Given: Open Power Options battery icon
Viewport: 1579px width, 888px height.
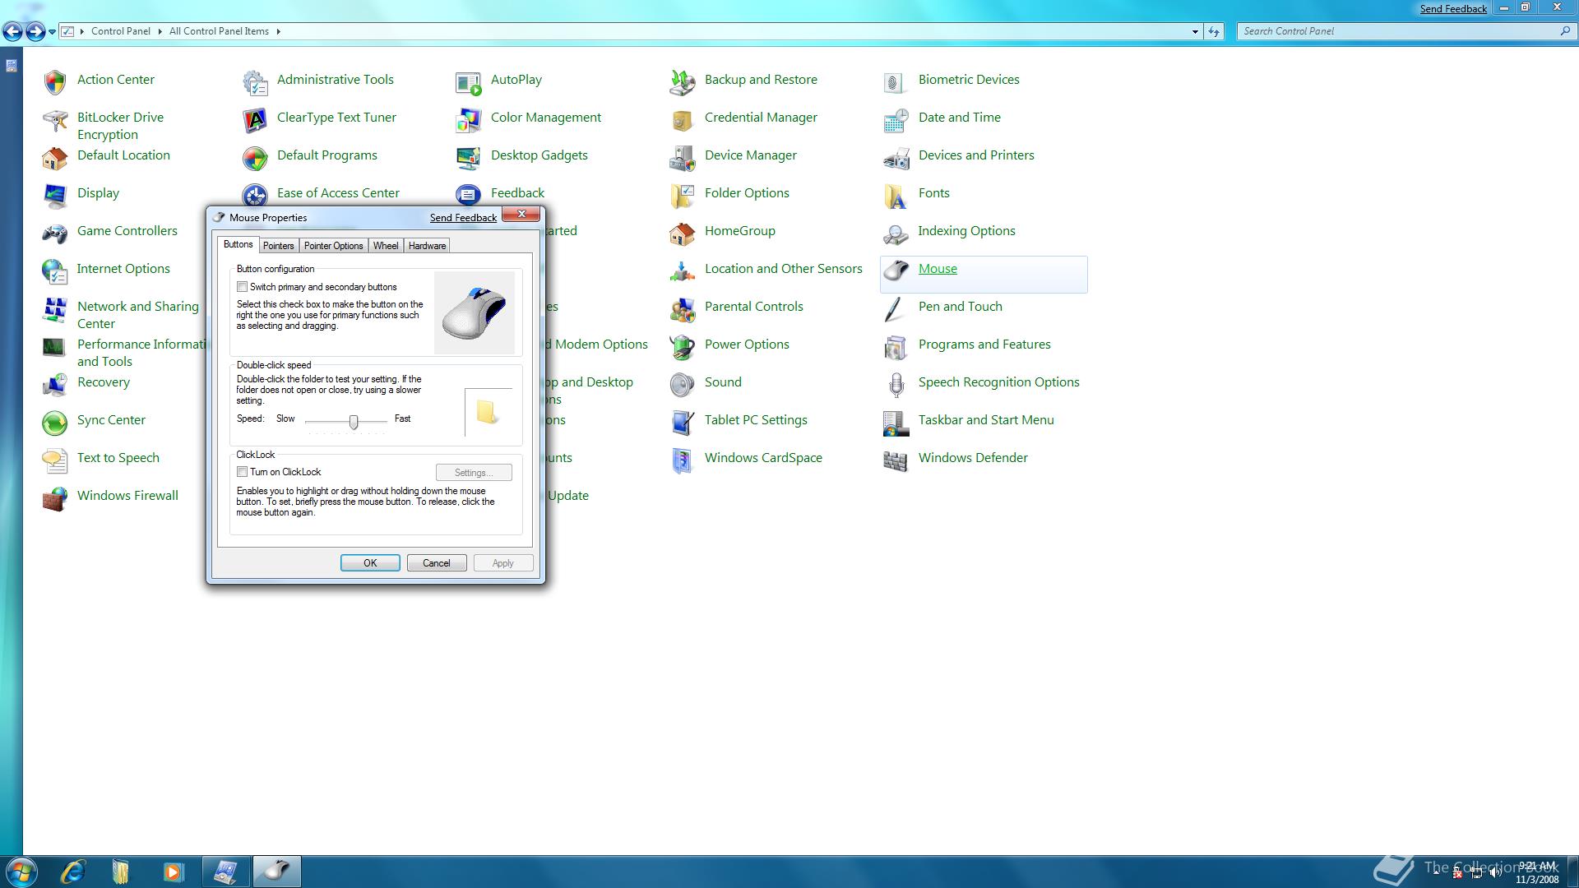Looking at the screenshot, I should tap(683, 347).
